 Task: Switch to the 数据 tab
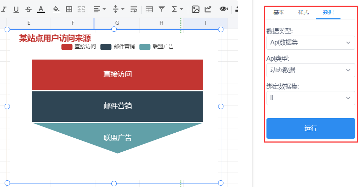328,12
